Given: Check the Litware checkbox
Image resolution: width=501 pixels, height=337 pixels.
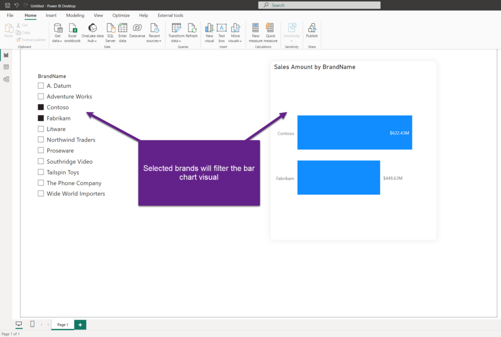Looking at the screenshot, I should click(41, 129).
